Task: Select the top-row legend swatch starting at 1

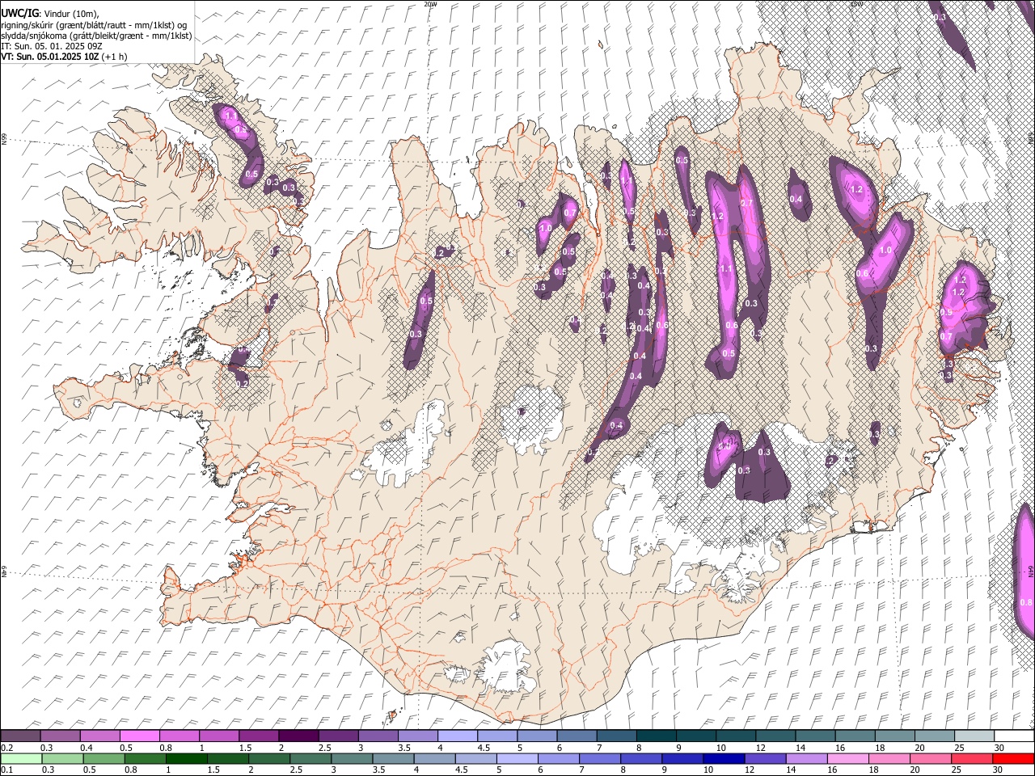Action: coord(218,736)
